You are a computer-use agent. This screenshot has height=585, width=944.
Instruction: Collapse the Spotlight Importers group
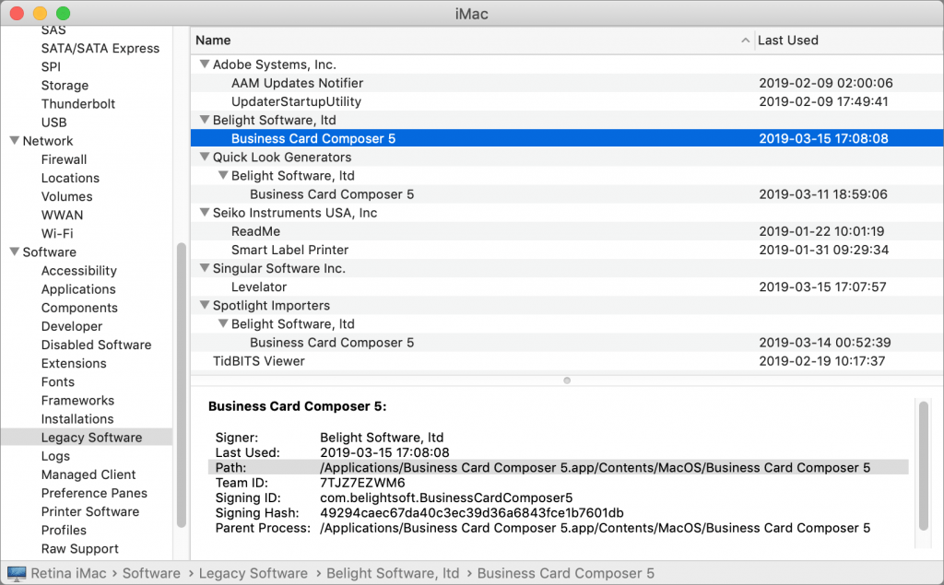click(205, 305)
